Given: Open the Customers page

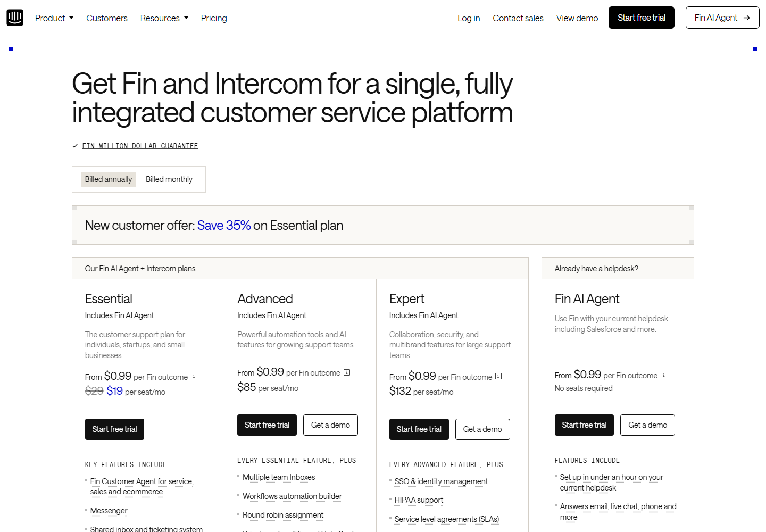Looking at the screenshot, I should [107, 18].
